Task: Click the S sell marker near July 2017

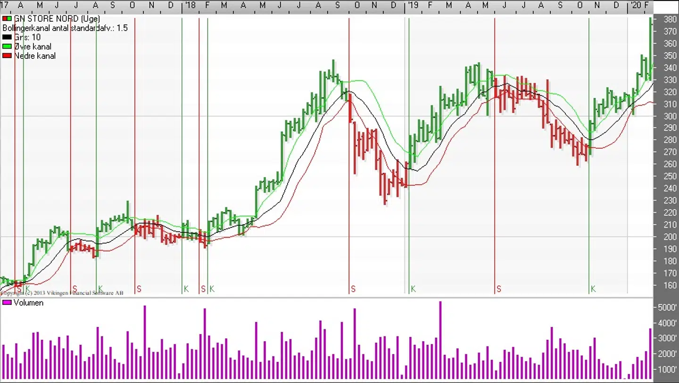Action: click(75, 289)
